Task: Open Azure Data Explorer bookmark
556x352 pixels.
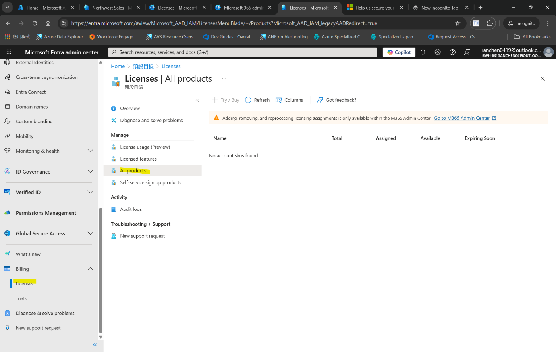Action: point(60,37)
